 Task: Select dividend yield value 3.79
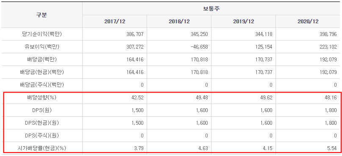click(139, 148)
